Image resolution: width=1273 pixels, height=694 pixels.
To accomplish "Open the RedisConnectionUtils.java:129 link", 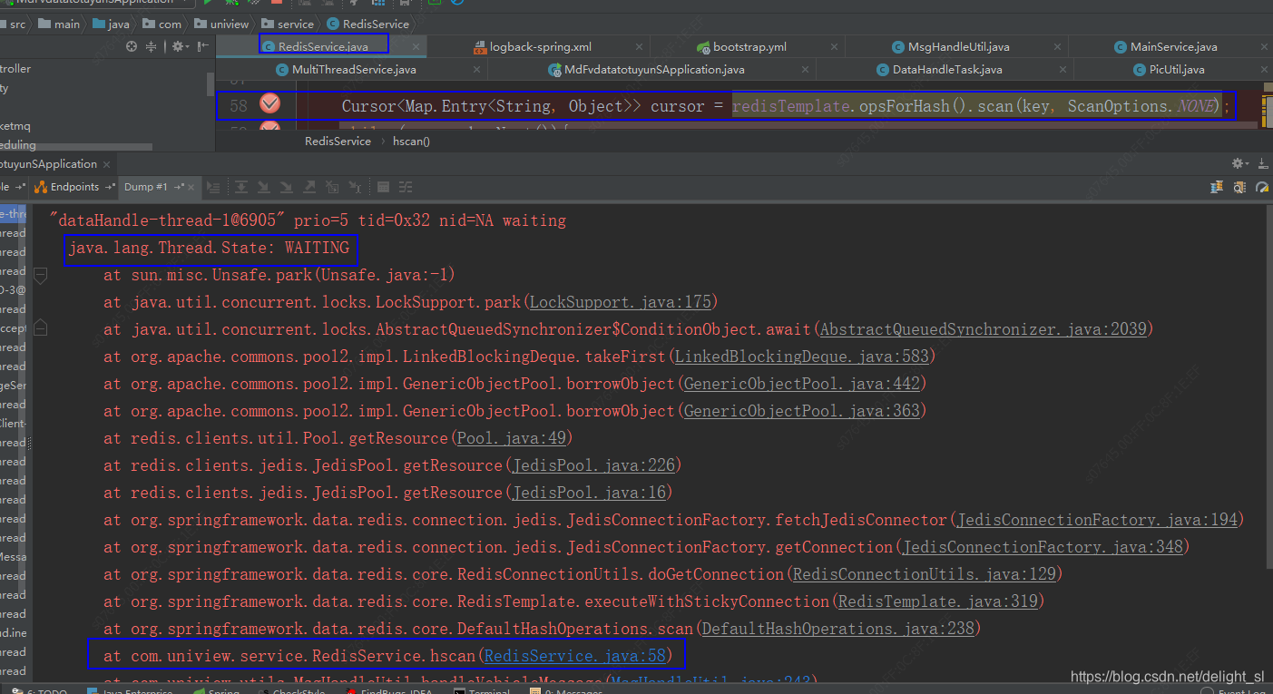I will (x=923, y=574).
